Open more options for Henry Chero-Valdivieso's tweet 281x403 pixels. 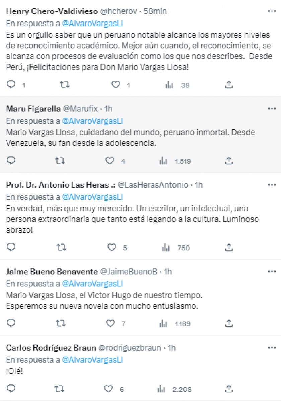click(272, 11)
